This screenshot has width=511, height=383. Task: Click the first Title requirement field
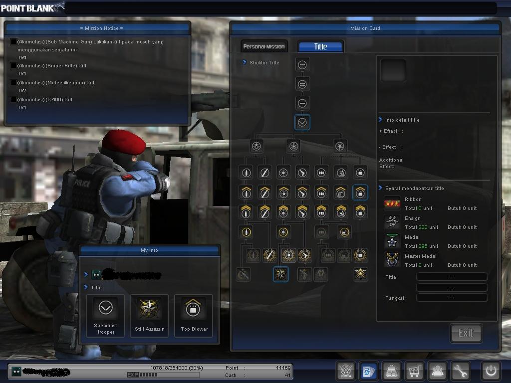coord(452,277)
